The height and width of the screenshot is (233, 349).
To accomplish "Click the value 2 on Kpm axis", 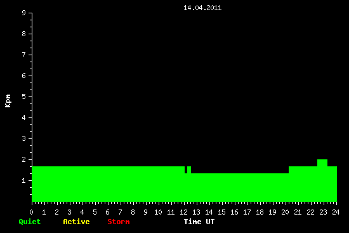I will 24,159.
